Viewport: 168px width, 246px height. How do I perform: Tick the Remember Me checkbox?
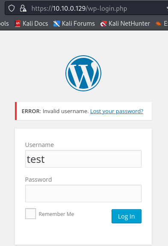30,213
